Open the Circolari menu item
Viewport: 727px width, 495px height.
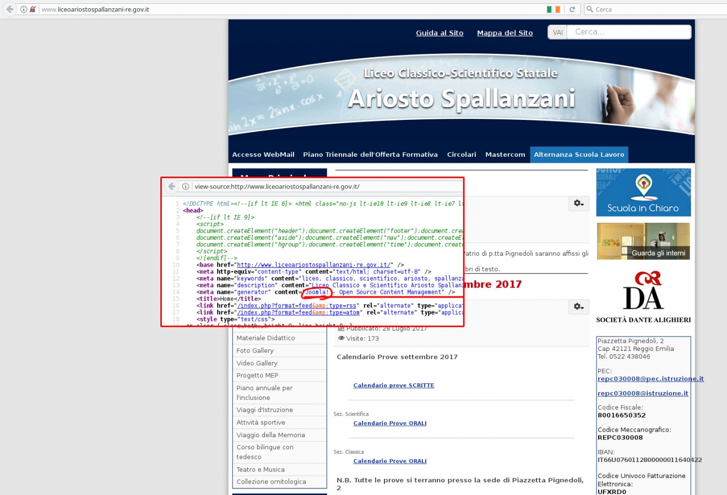click(462, 155)
